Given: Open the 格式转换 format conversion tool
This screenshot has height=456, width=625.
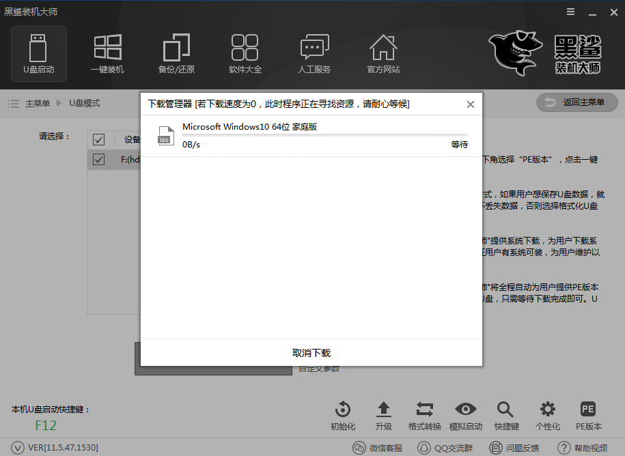Looking at the screenshot, I should pyautogui.click(x=425, y=415).
